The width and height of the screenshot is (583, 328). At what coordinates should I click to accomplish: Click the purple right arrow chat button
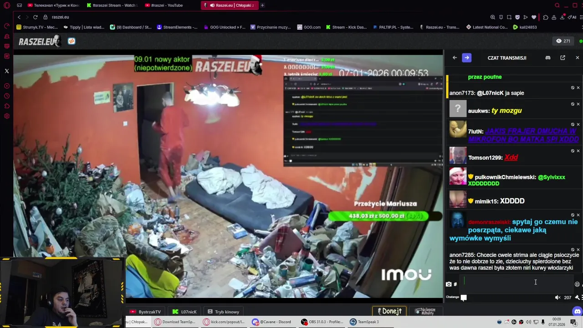[466, 58]
